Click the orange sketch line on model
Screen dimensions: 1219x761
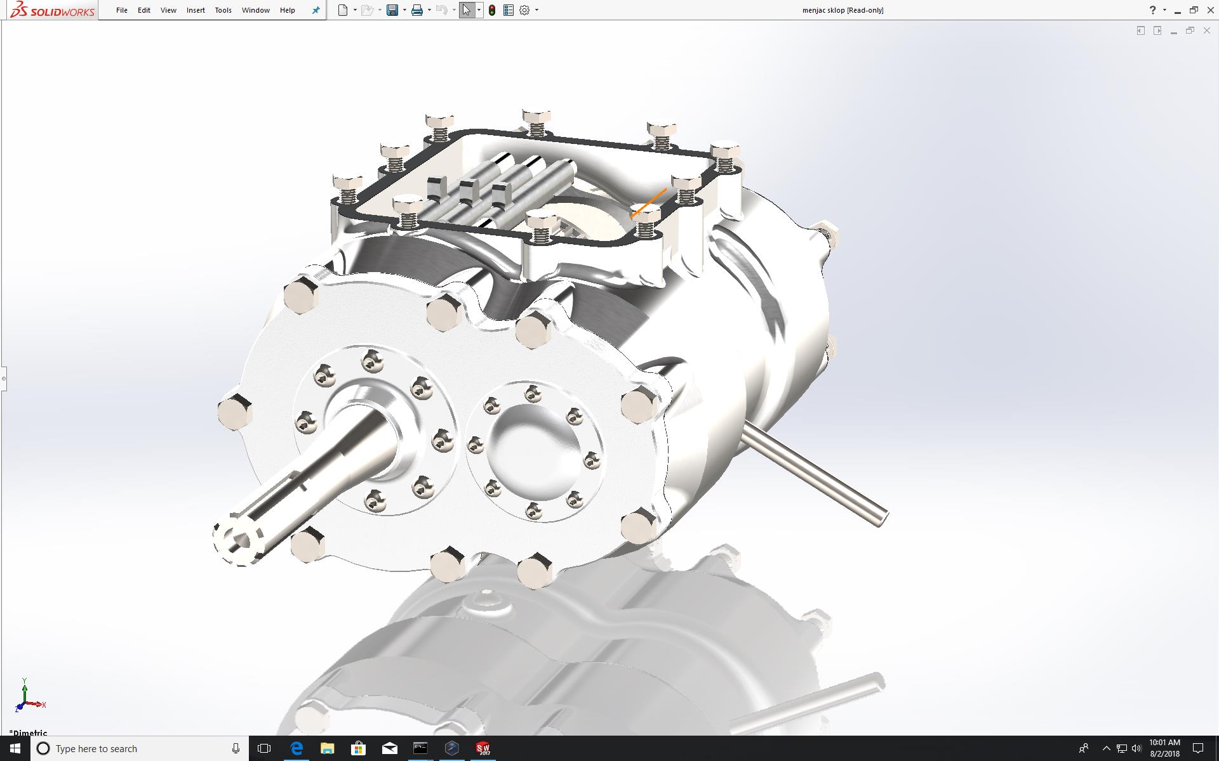coord(649,203)
